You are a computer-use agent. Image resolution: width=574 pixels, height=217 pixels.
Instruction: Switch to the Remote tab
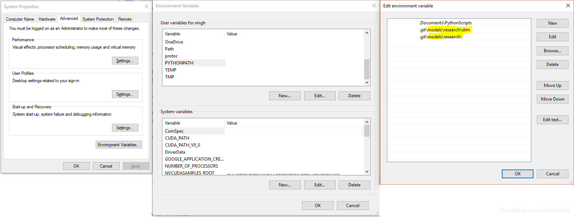[x=125, y=19]
